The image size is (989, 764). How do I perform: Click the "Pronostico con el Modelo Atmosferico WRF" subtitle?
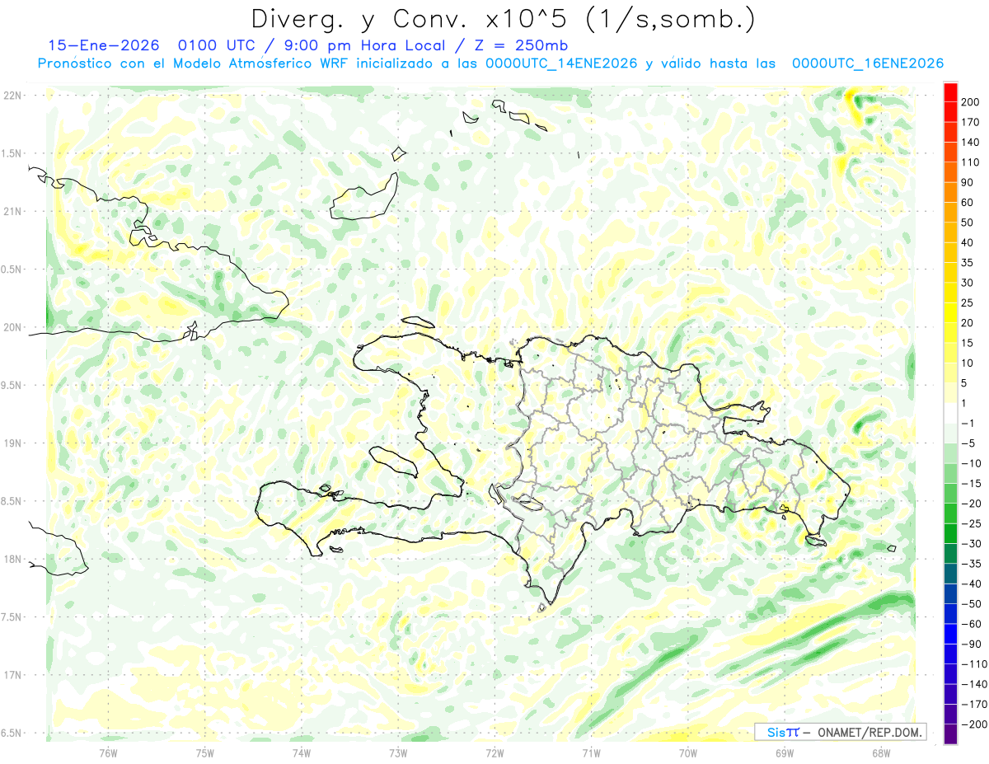[194, 63]
